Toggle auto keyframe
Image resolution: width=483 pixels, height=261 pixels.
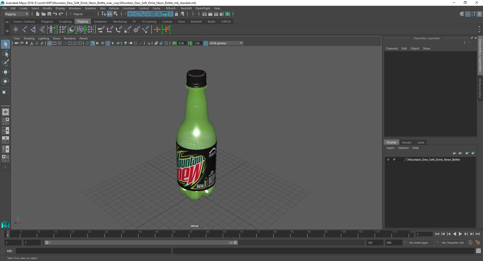point(470,243)
